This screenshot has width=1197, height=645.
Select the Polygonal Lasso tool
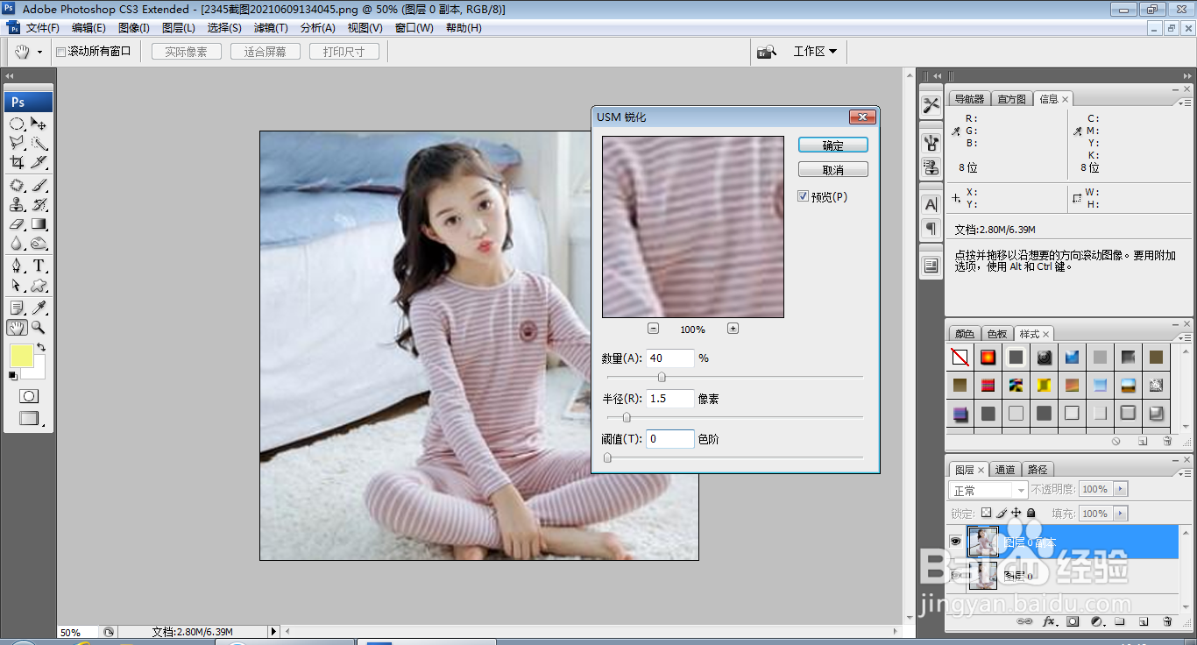pos(17,143)
